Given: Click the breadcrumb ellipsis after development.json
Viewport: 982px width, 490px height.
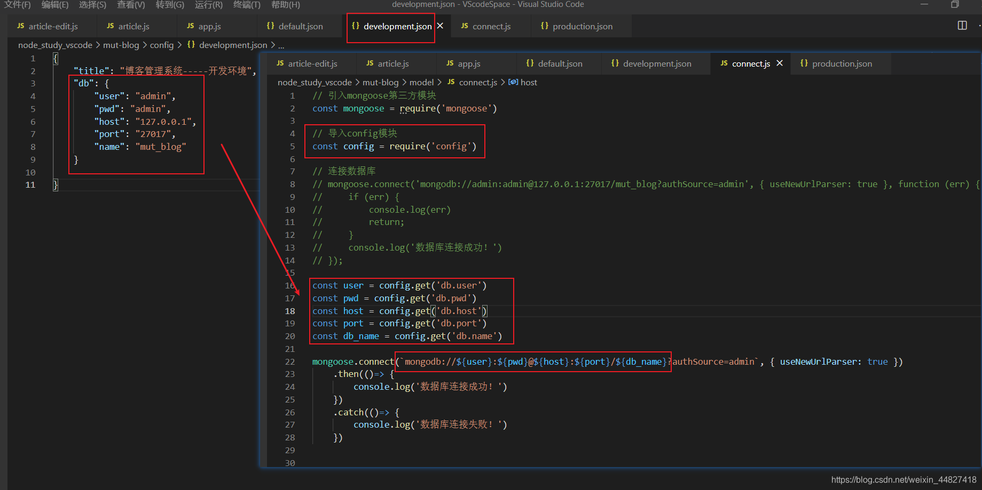Looking at the screenshot, I should pos(281,46).
